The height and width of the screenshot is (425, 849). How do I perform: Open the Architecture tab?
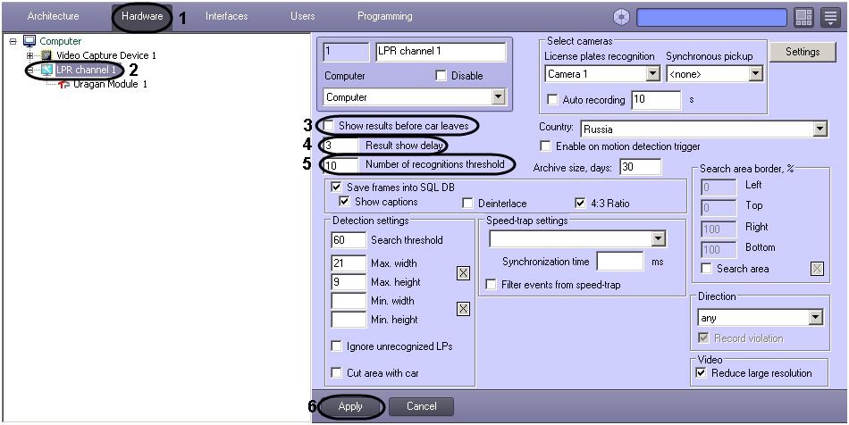[53, 16]
